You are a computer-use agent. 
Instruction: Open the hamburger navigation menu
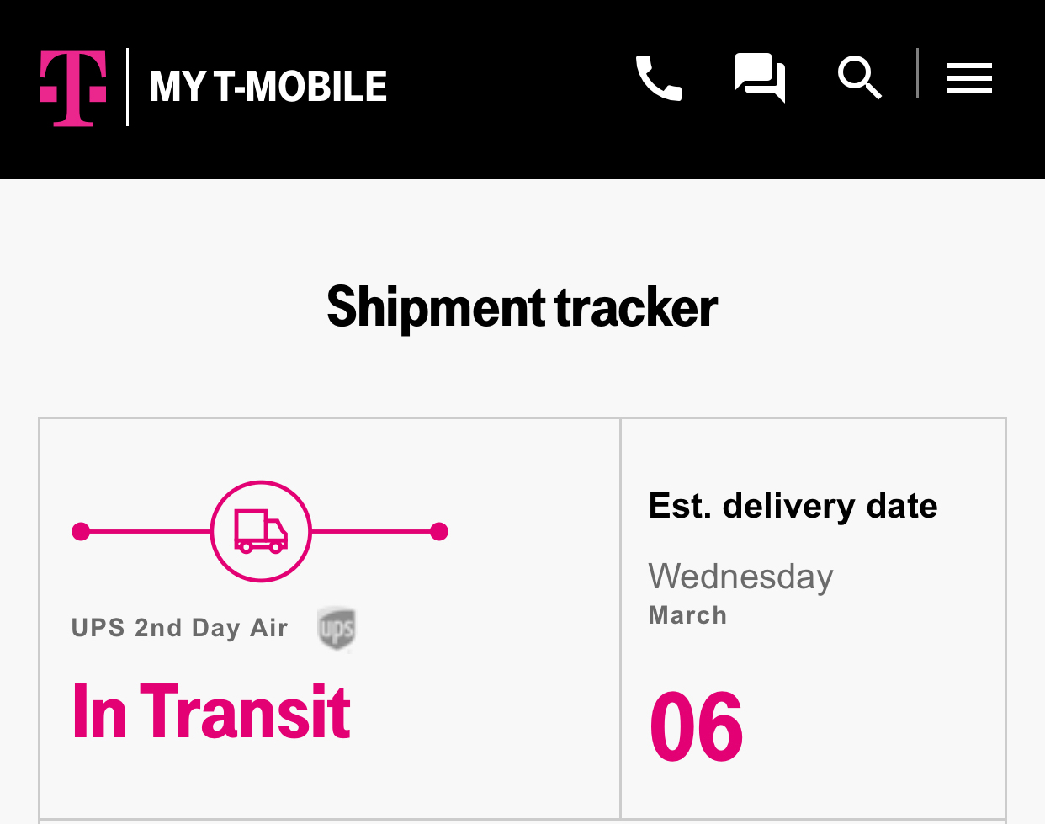968,78
